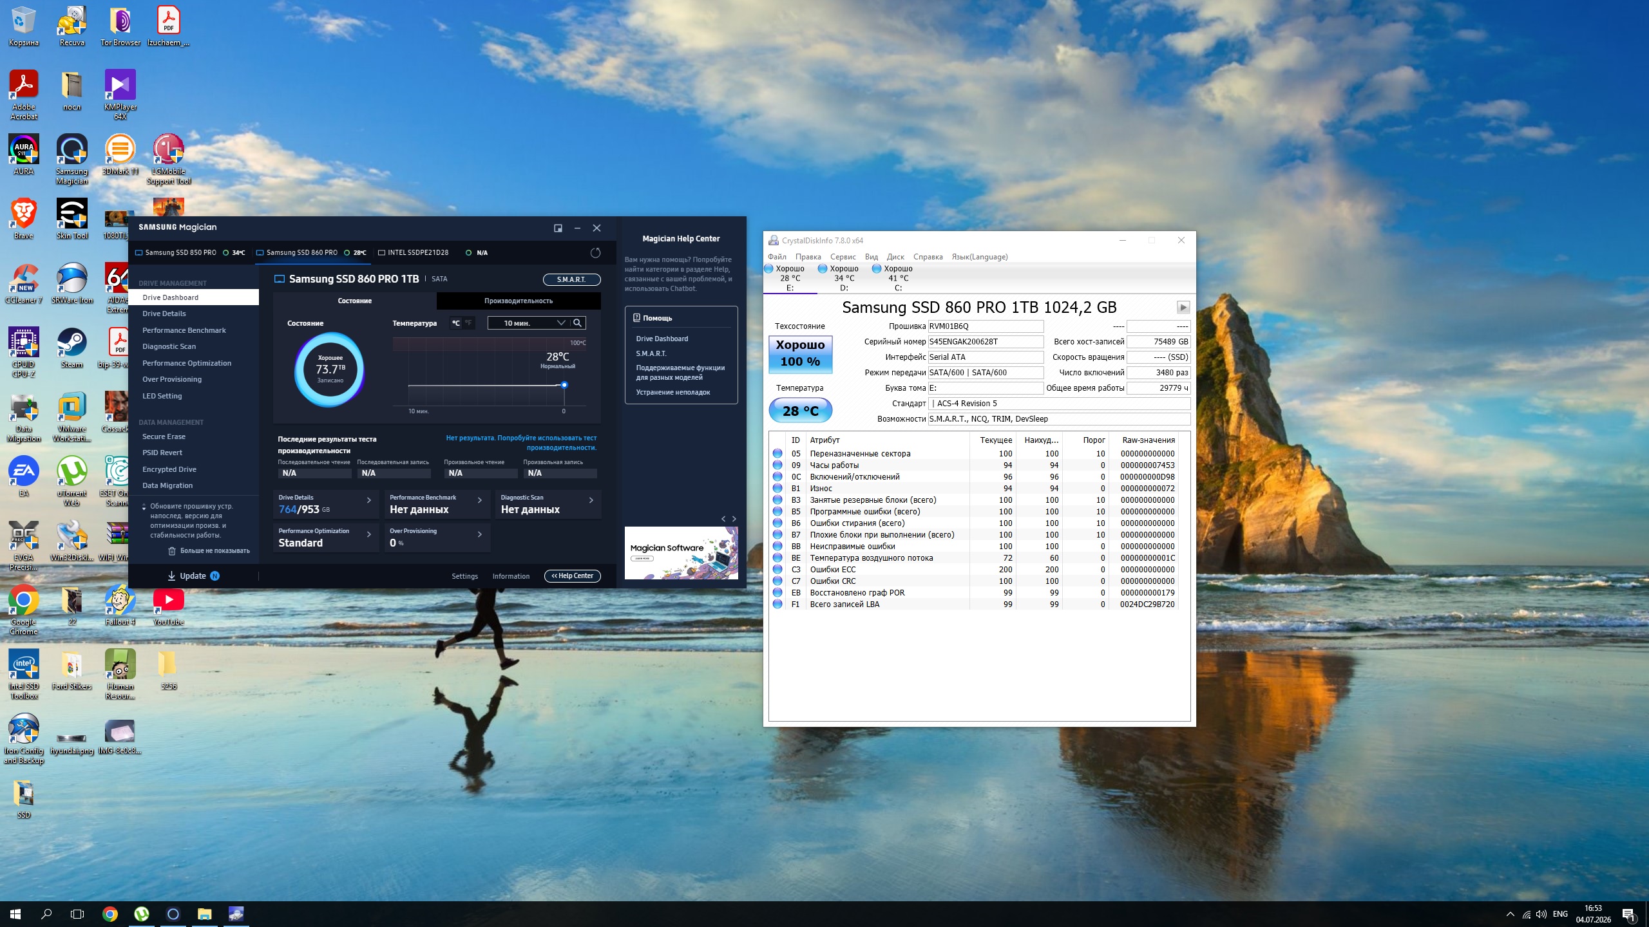Select the 'Износ' S.M.A.R.T. attribute row
The height and width of the screenshot is (927, 1649).
(x=974, y=489)
